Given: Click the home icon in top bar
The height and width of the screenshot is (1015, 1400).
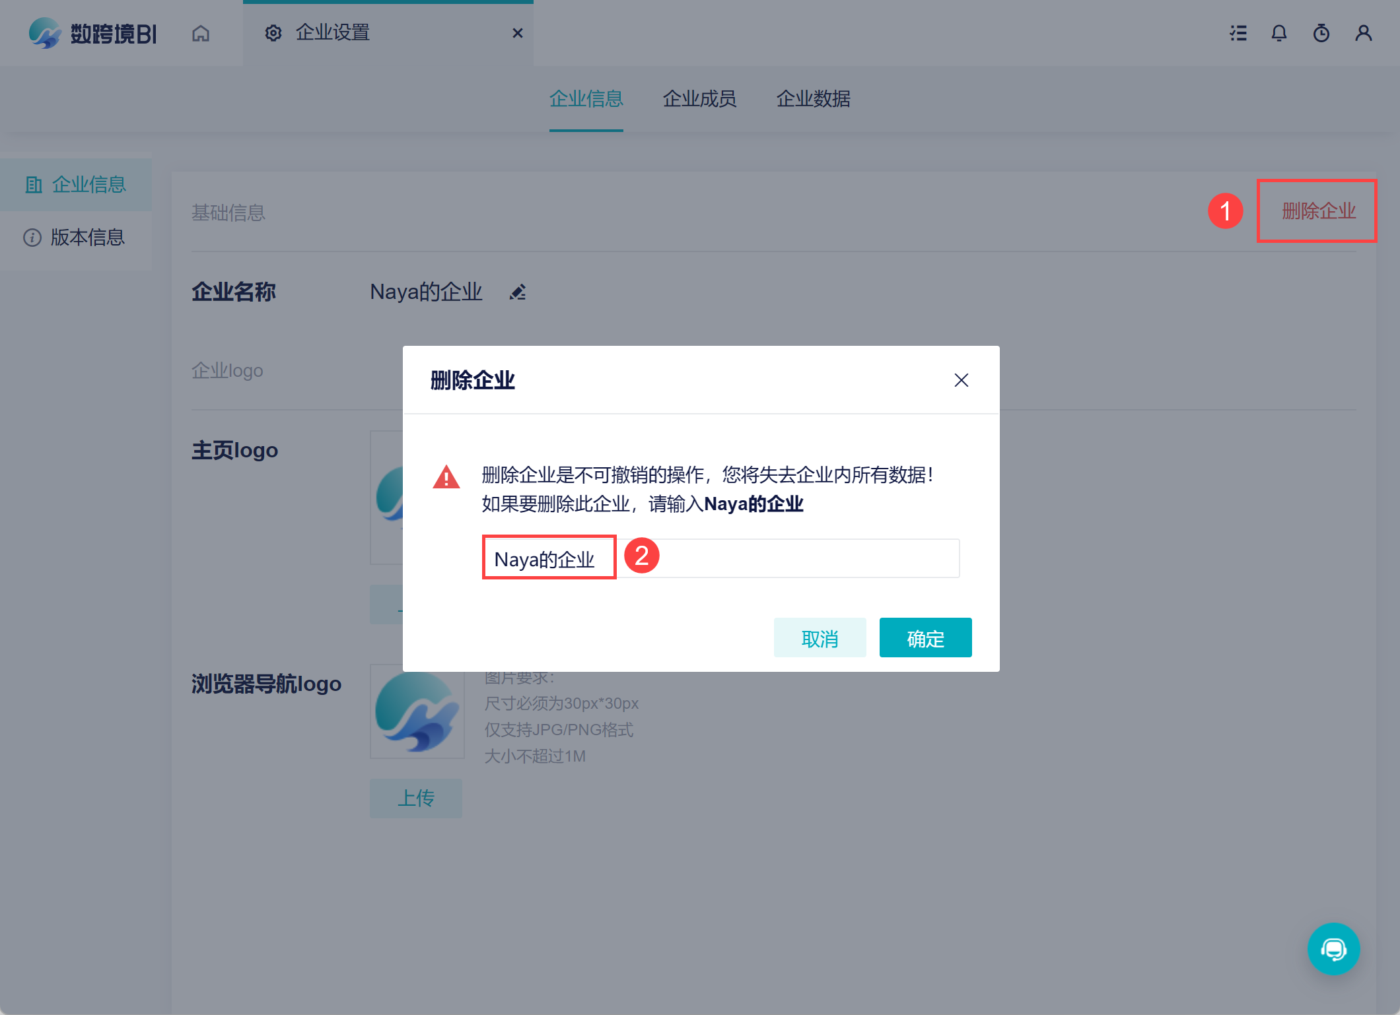Looking at the screenshot, I should pos(201,33).
